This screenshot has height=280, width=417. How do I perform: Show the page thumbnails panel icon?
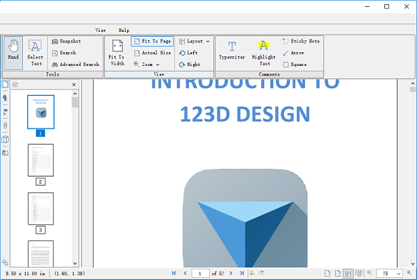5,85
